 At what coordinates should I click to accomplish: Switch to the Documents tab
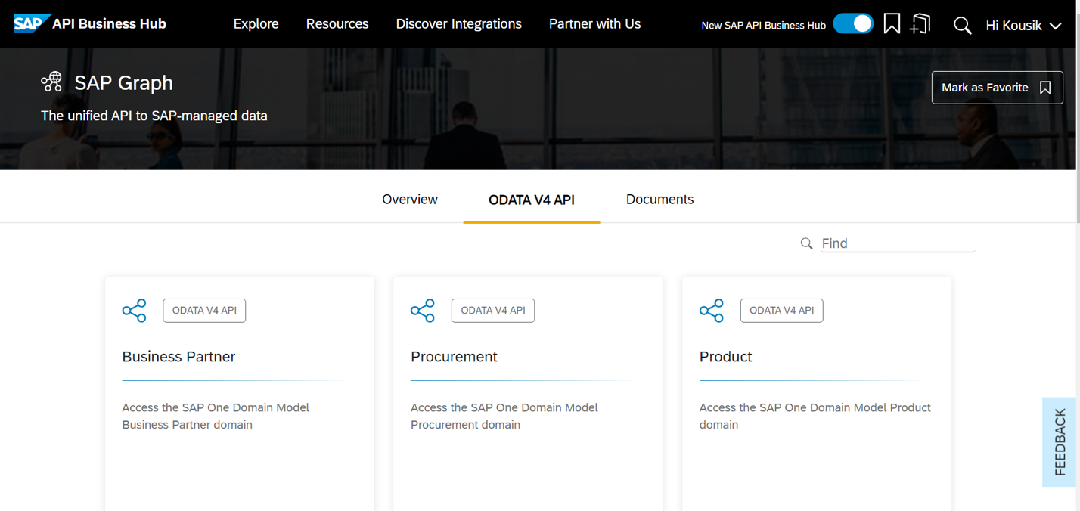click(659, 200)
